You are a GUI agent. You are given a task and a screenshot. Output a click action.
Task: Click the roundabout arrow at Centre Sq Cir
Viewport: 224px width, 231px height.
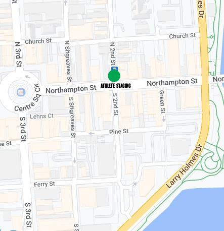(x=28, y=77)
